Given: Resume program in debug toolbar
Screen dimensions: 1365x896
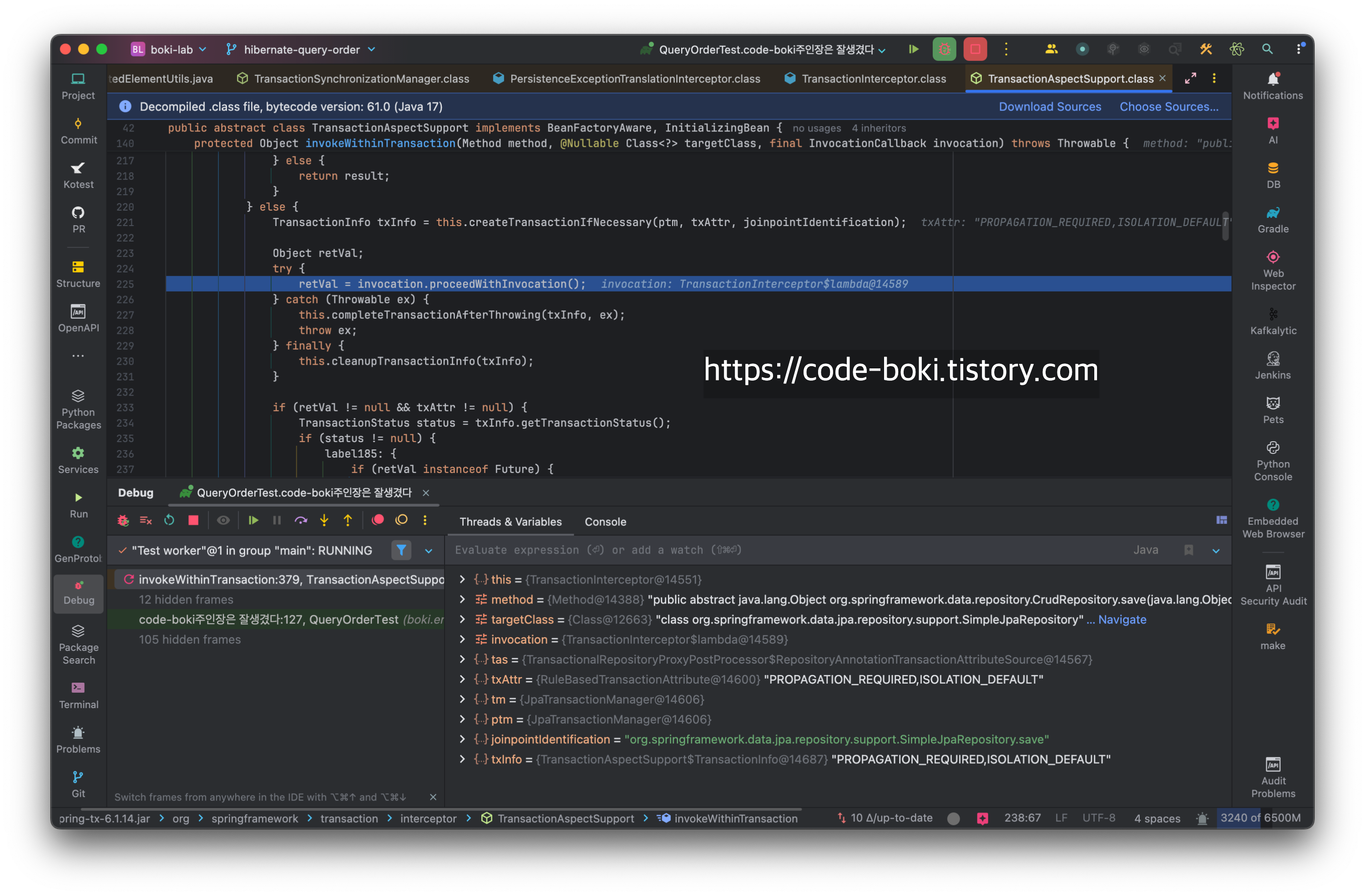Looking at the screenshot, I should [253, 520].
